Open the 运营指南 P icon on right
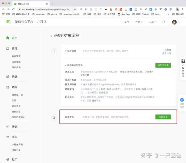The width and height of the screenshot is (186, 163). [182, 100]
